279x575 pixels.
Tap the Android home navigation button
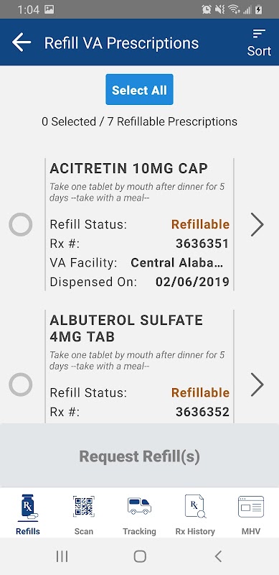(x=140, y=556)
